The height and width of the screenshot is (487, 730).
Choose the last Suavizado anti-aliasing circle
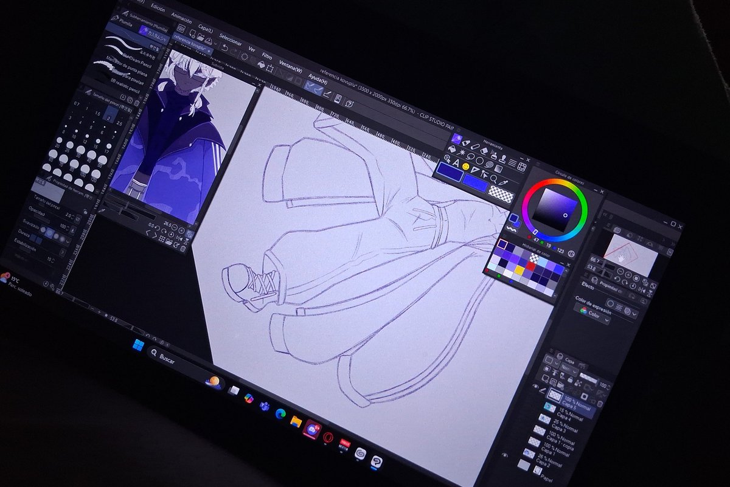(62, 239)
